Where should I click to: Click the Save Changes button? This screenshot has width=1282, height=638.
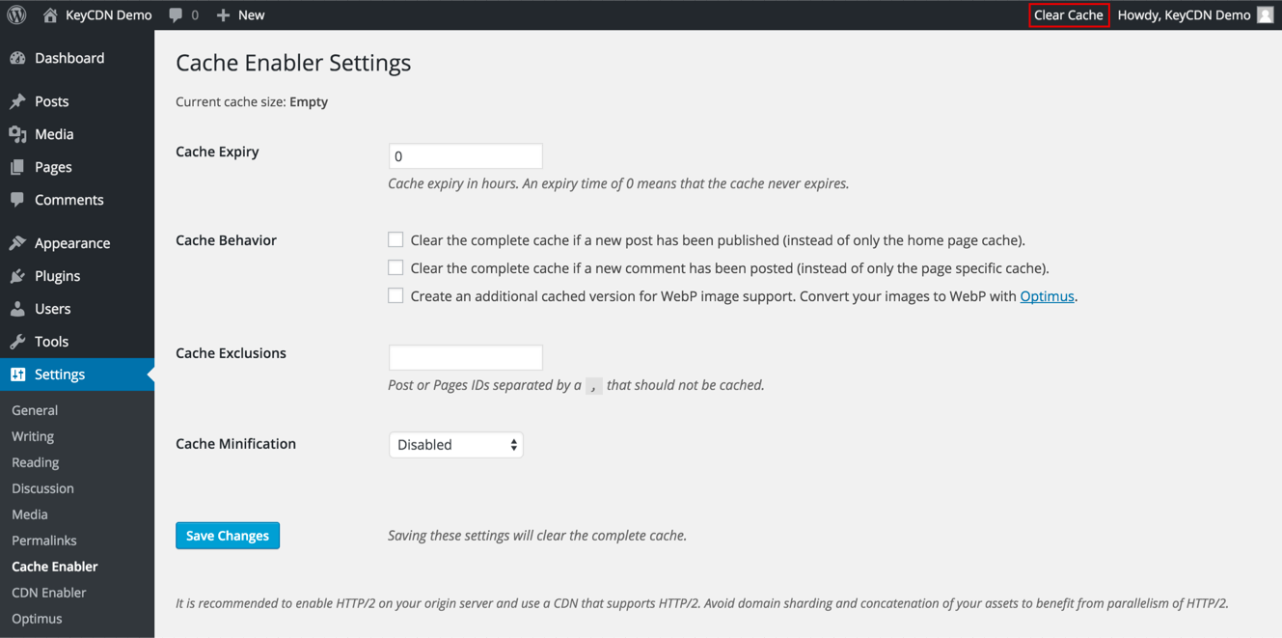[x=227, y=535]
